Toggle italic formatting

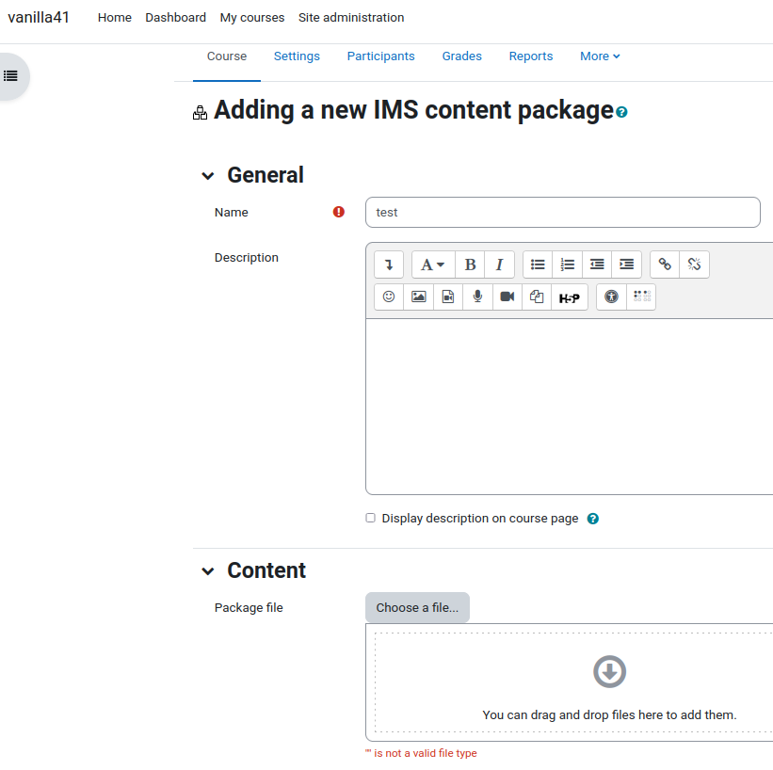point(499,265)
